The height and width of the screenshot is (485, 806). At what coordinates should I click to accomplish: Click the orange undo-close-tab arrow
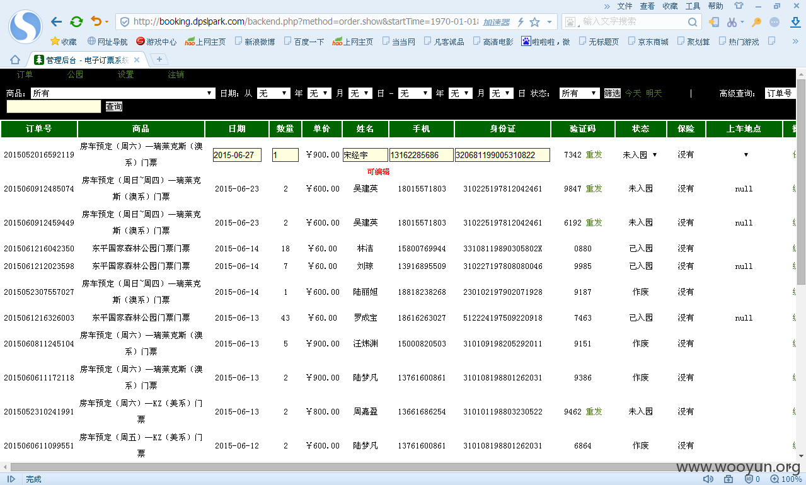(96, 21)
